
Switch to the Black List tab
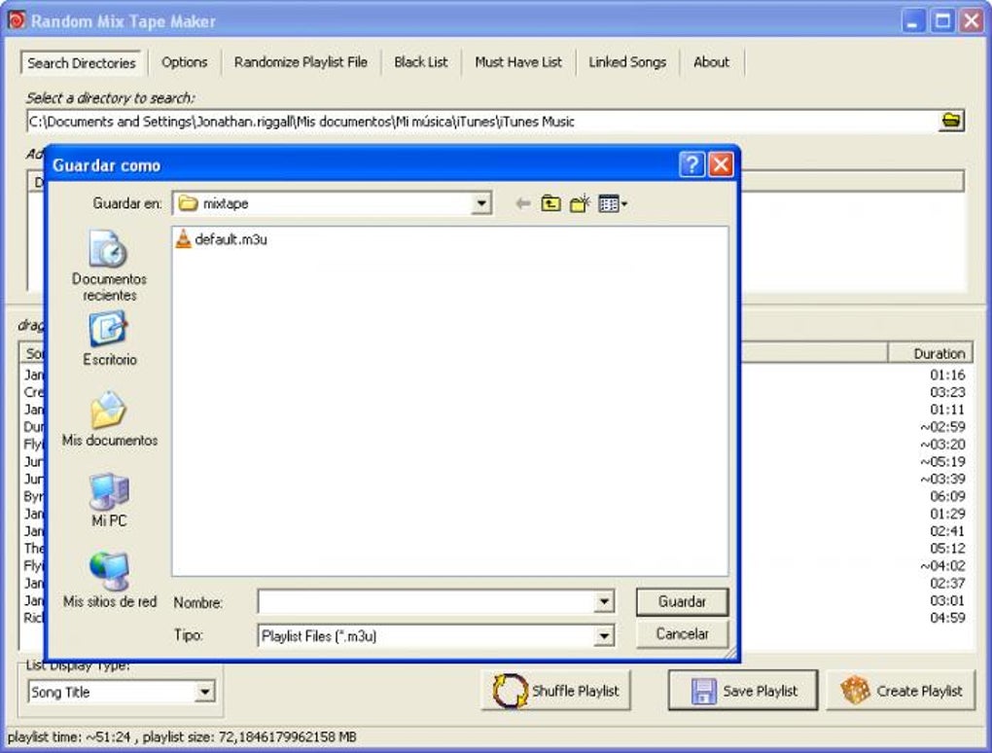click(421, 62)
